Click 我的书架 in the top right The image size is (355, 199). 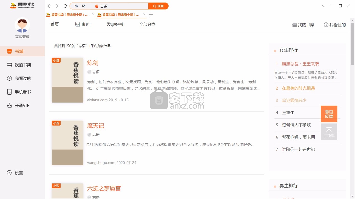point(303,25)
